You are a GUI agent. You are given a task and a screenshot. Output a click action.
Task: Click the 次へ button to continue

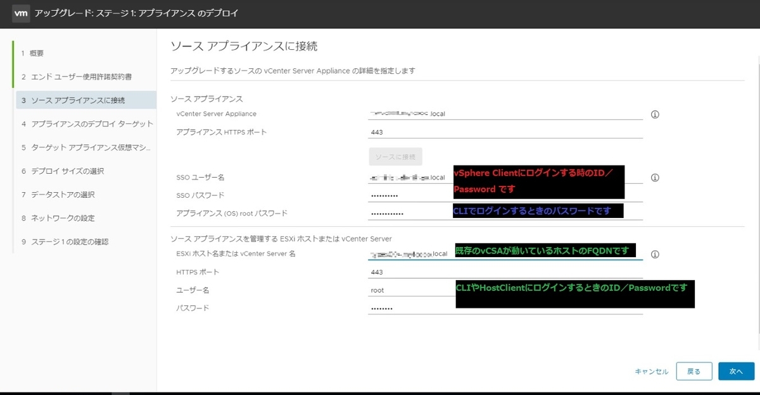pos(736,371)
